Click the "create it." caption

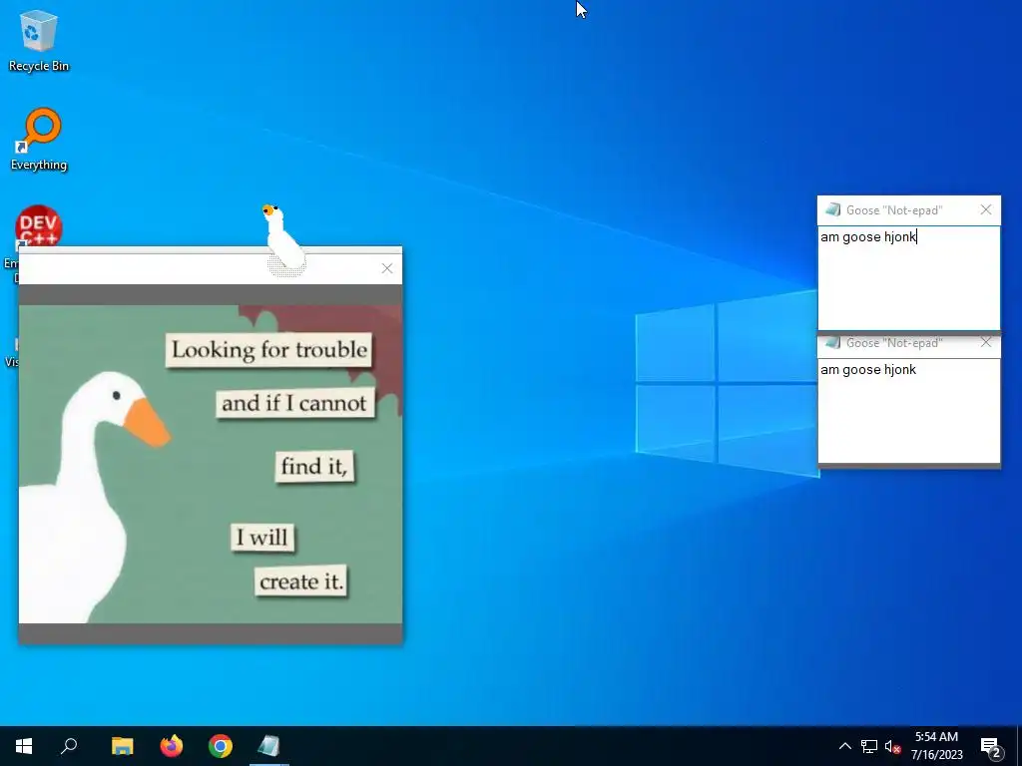pyautogui.click(x=300, y=581)
